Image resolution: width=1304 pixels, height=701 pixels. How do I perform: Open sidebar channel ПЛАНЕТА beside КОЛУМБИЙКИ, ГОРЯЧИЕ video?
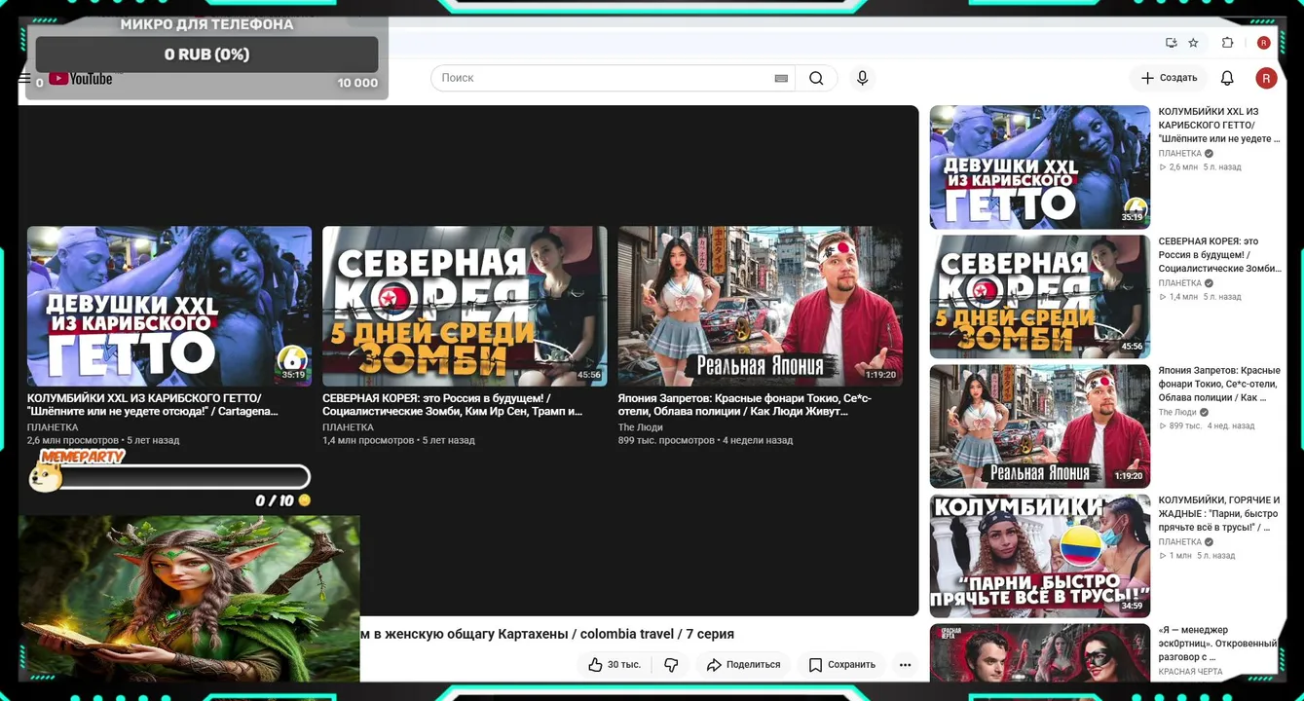tap(1180, 542)
